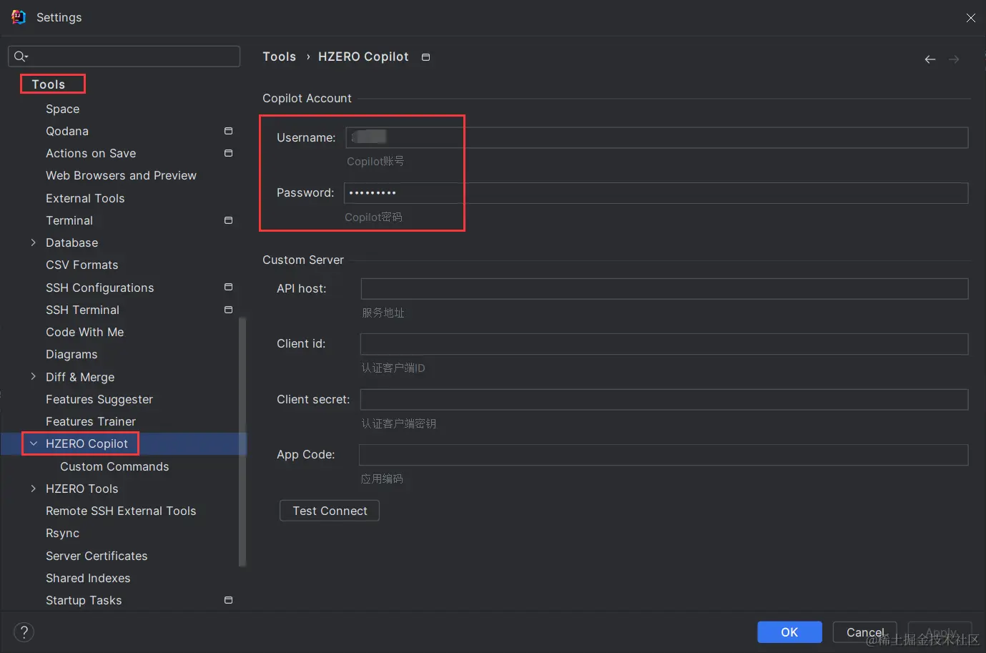Screen dimensions: 986x653
Task: Click into the Password field
Action: point(656,193)
